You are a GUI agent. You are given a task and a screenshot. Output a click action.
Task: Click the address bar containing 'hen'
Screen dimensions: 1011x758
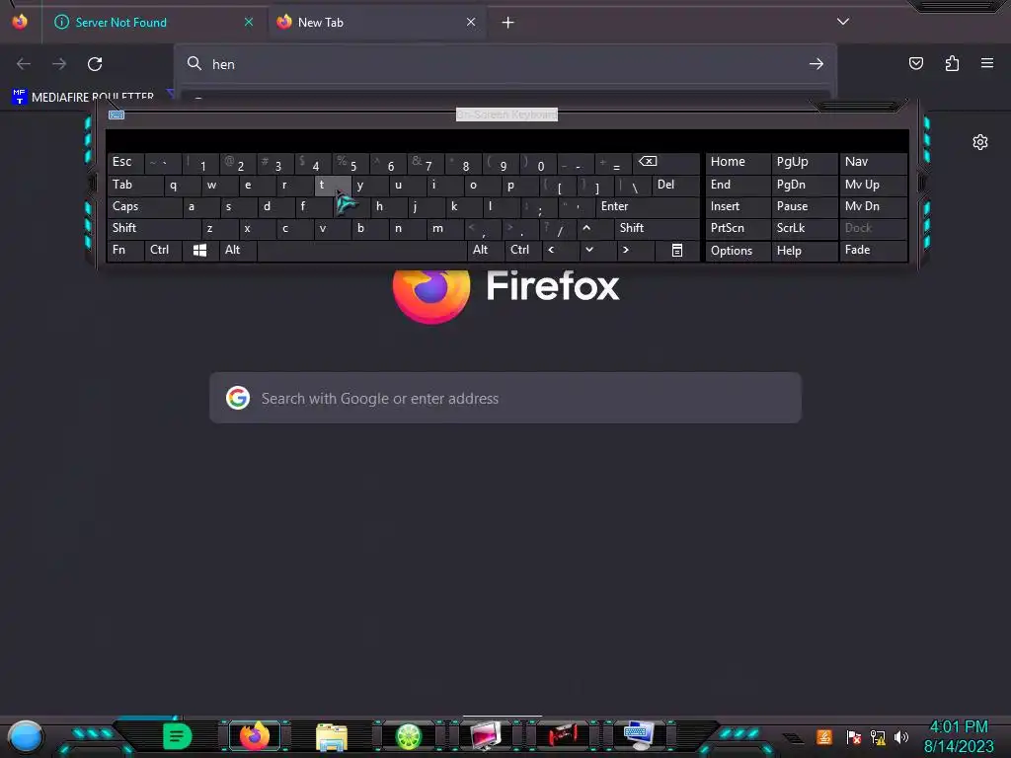point(505,64)
